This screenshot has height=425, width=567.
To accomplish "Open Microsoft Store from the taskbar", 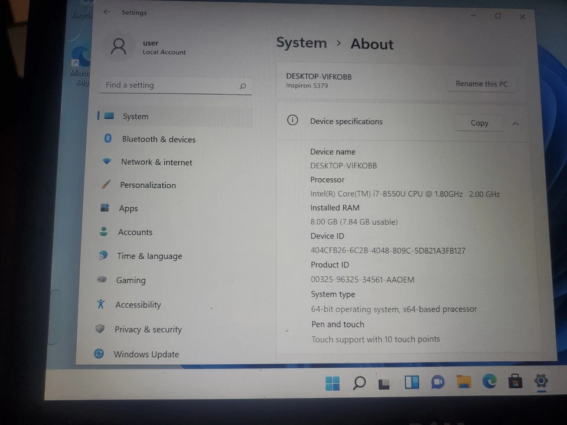I will pyautogui.click(x=515, y=381).
